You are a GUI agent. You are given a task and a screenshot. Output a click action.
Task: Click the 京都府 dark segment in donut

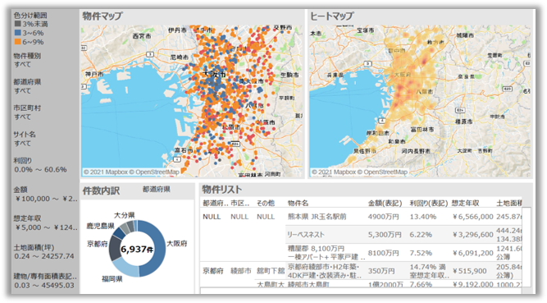115,248
